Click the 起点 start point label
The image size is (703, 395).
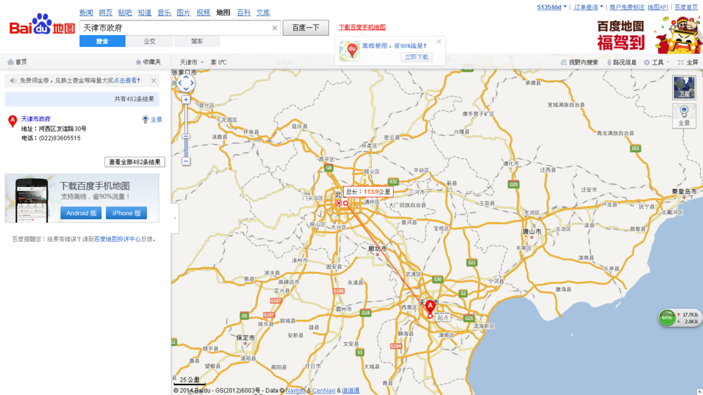[x=443, y=317]
